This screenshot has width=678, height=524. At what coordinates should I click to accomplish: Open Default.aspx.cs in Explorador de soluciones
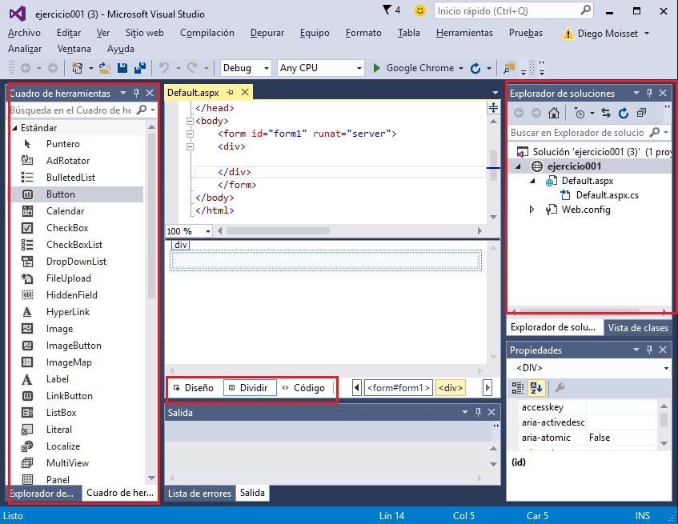coord(607,195)
